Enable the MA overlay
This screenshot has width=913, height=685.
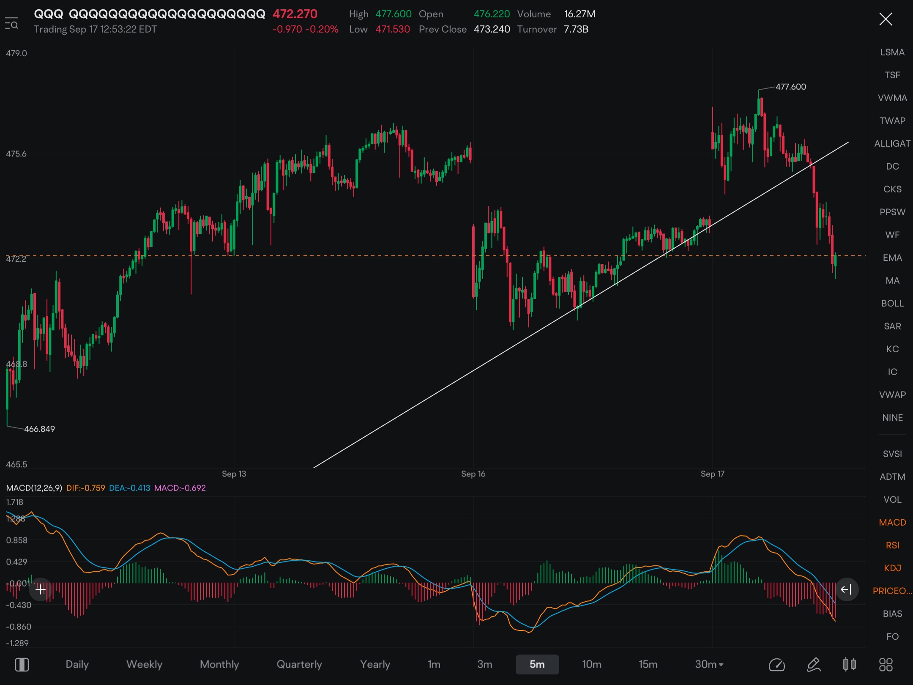point(892,280)
